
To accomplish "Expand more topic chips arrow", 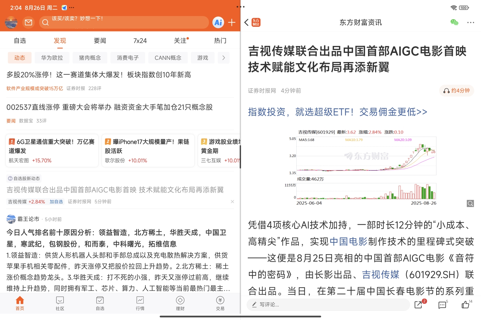I will 223,58.
